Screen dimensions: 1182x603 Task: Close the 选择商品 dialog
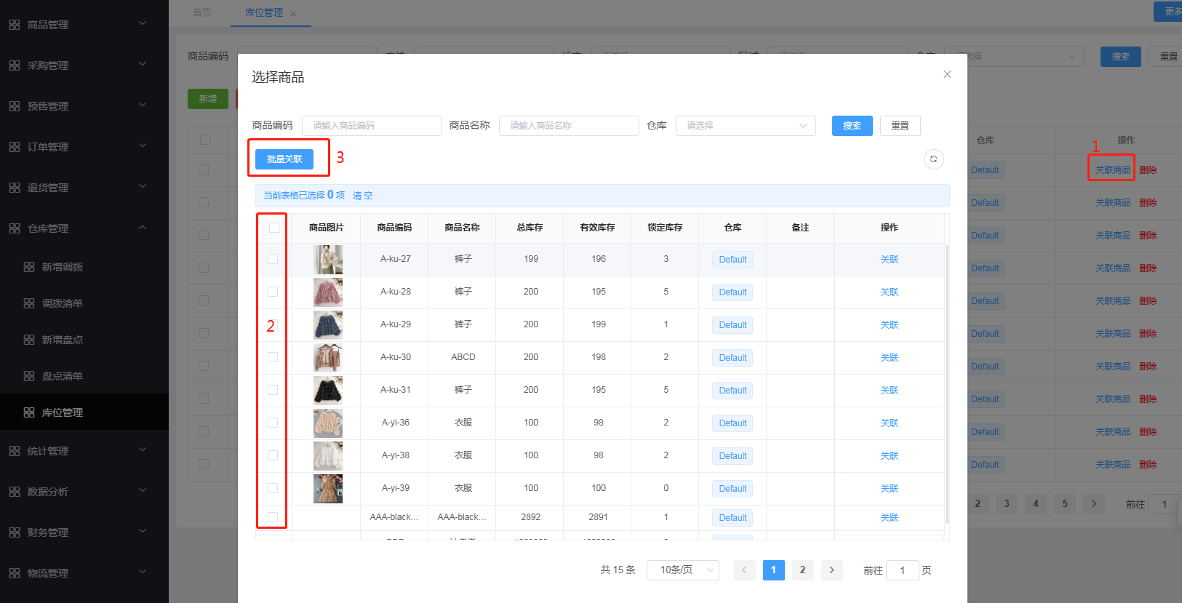click(947, 74)
